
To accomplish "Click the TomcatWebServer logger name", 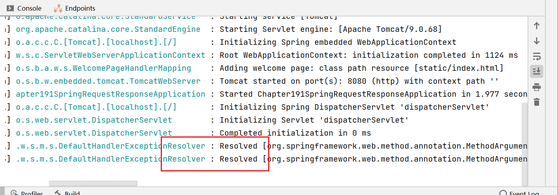I will [x=108, y=81].
